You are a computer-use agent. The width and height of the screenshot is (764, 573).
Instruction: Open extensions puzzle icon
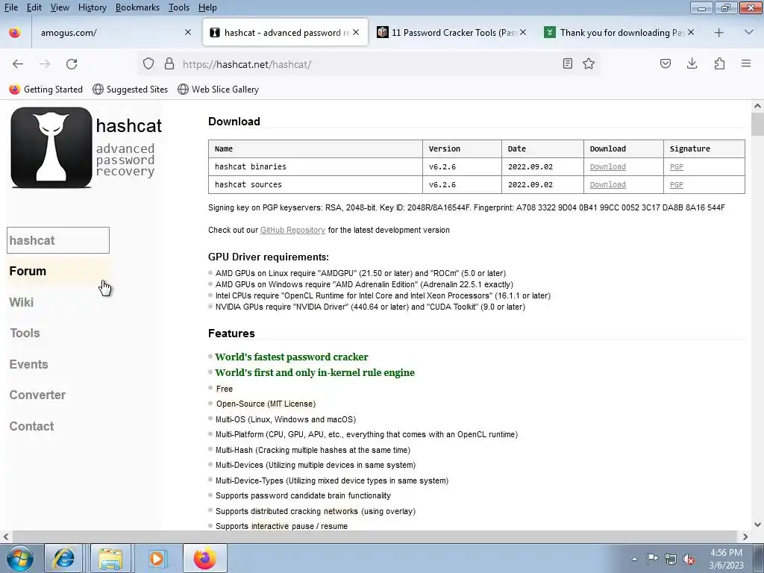[x=719, y=64]
